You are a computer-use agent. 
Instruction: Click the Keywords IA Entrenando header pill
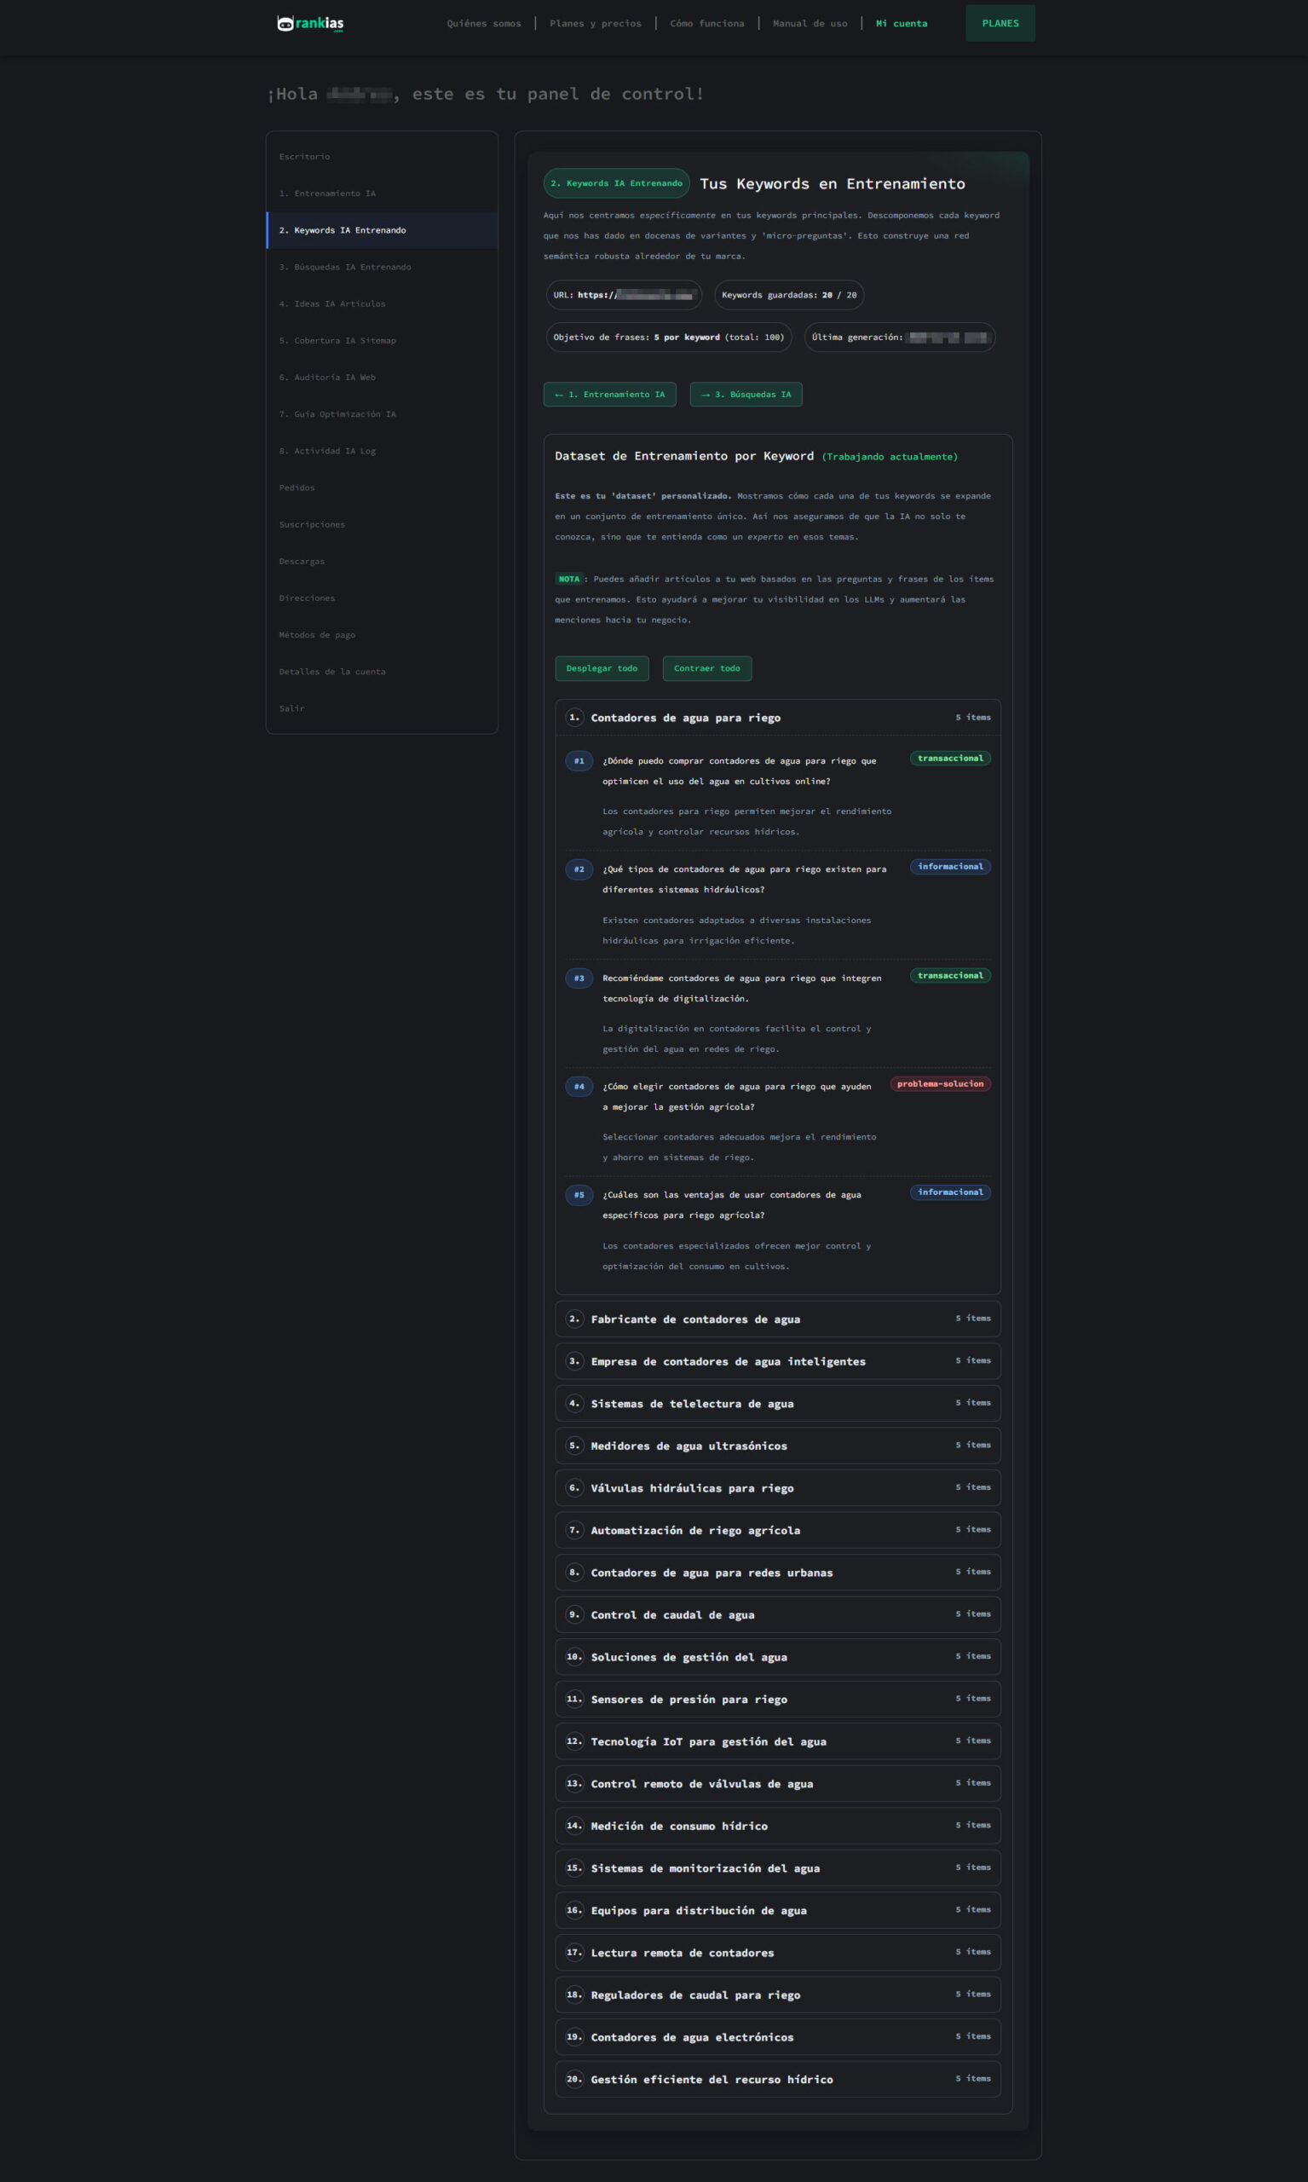point(616,183)
